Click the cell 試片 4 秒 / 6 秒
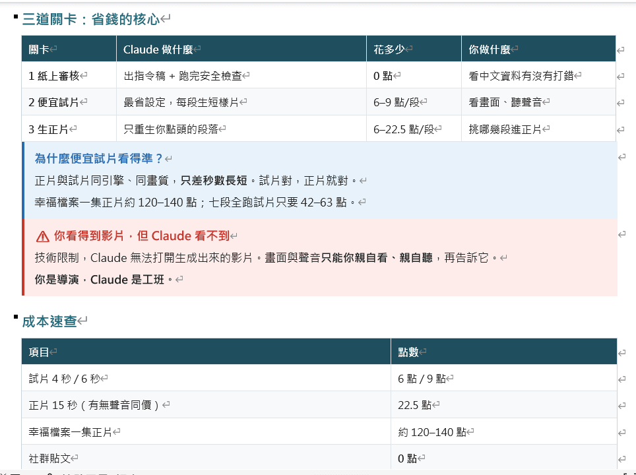Viewport: 636px width, 475px height. click(206, 379)
